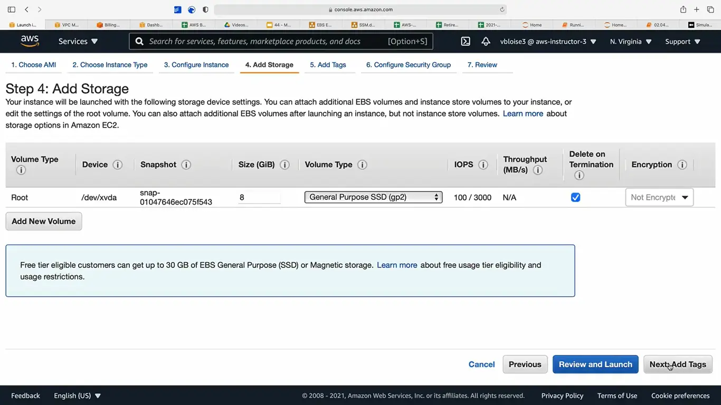
Task: Focus the AWS services search box
Action: coord(281,41)
